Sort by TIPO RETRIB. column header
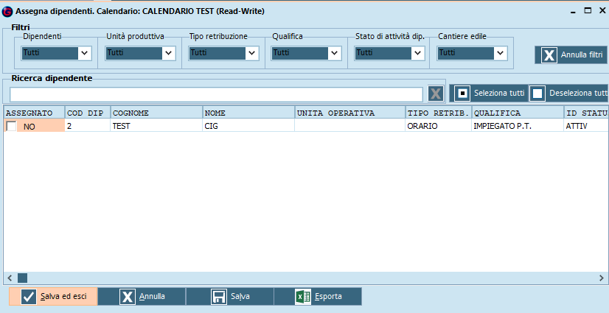Image resolution: width=609 pixels, height=313 pixels. 439,113
